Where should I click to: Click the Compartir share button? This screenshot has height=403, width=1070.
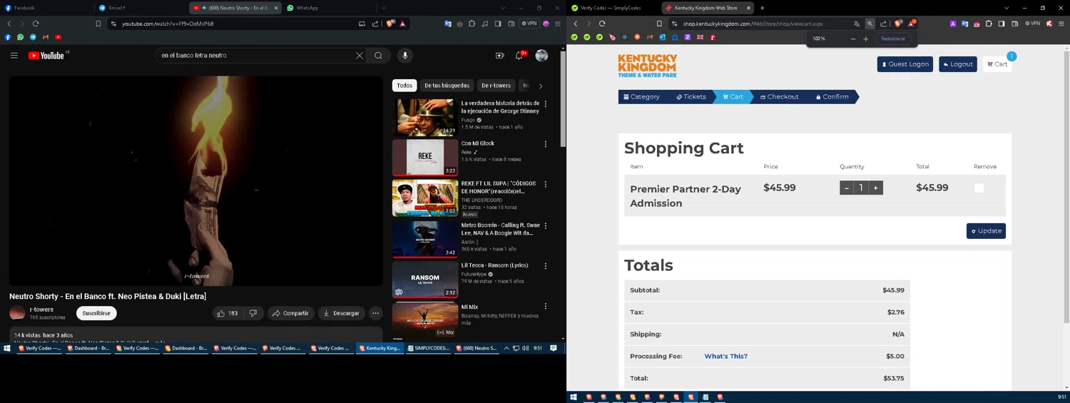tap(291, 313)
